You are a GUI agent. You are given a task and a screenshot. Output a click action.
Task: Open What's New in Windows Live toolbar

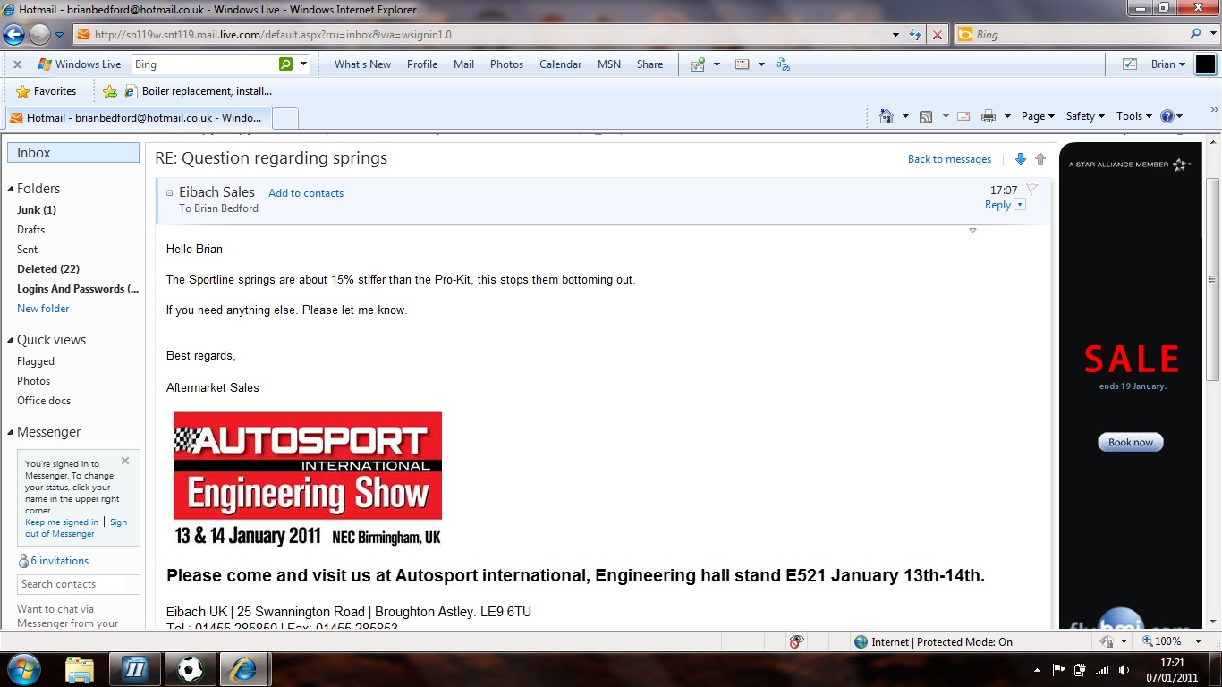[x=362, y=64]
